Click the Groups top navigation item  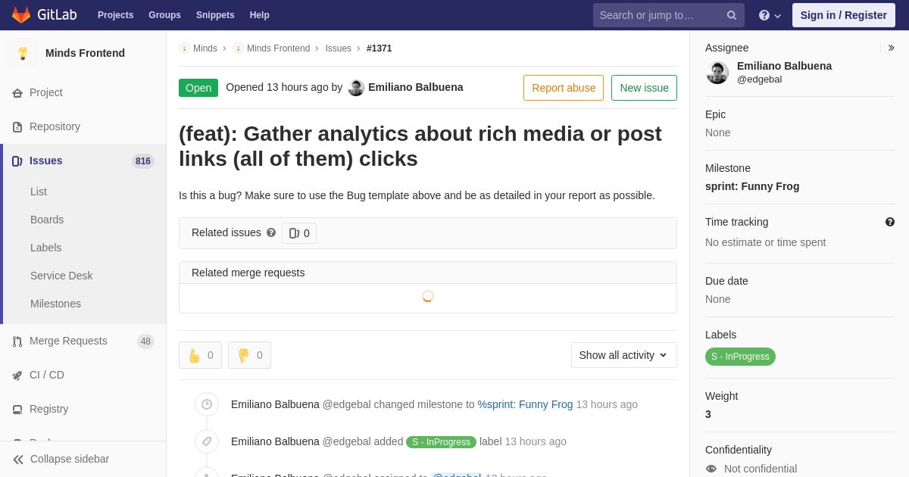point(164,15)
